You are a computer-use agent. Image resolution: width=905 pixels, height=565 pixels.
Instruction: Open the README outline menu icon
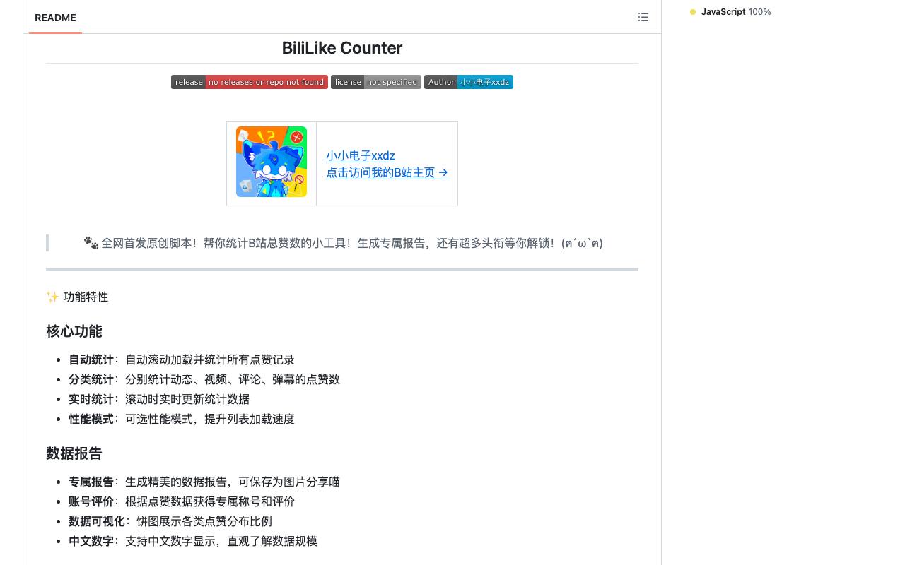coord(643,17)
